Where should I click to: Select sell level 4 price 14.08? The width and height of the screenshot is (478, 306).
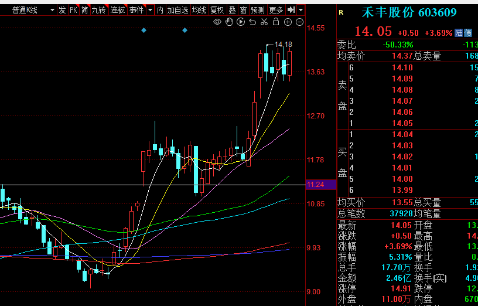coord(402,90)
